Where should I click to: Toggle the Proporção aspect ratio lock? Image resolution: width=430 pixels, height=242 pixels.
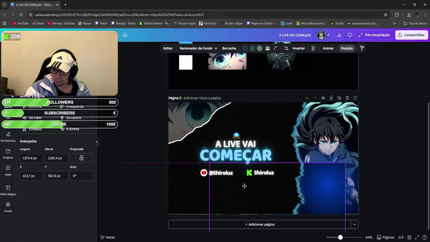(x=81, y=158)
